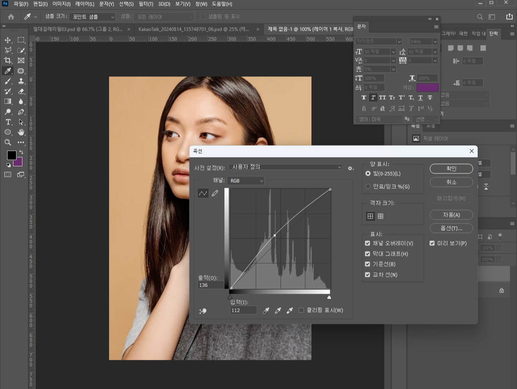Screen dimensions: 517x389
Task: Select the Horizontal Type tool
Action: 8,122
